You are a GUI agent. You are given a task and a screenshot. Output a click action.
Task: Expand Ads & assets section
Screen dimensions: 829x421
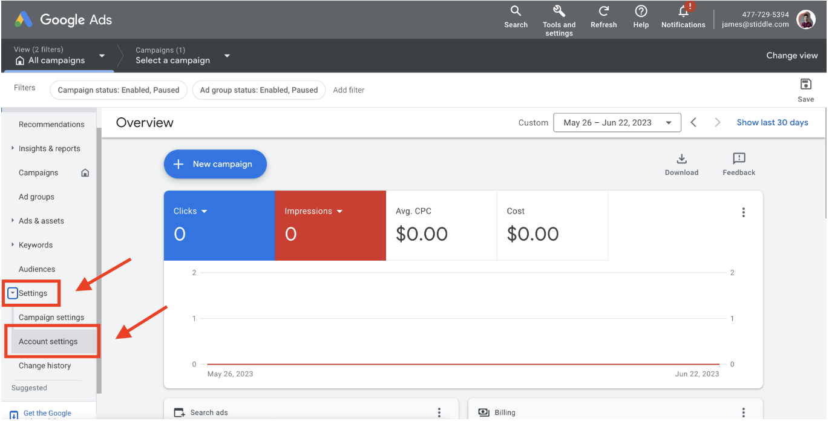(x=13, y=221)
